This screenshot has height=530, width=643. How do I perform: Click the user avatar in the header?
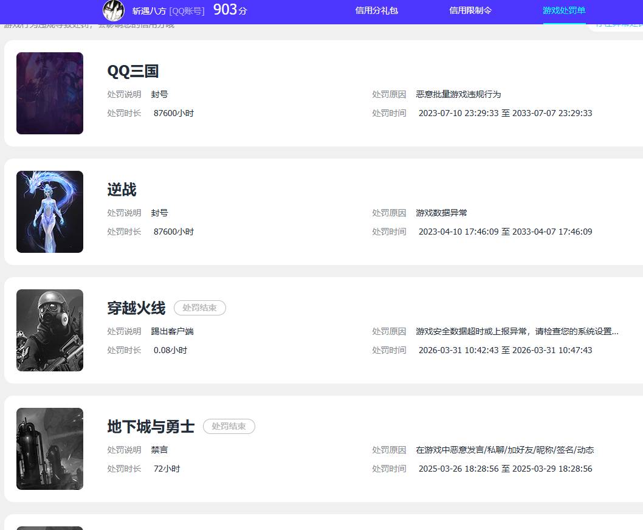tap(114, 11)
